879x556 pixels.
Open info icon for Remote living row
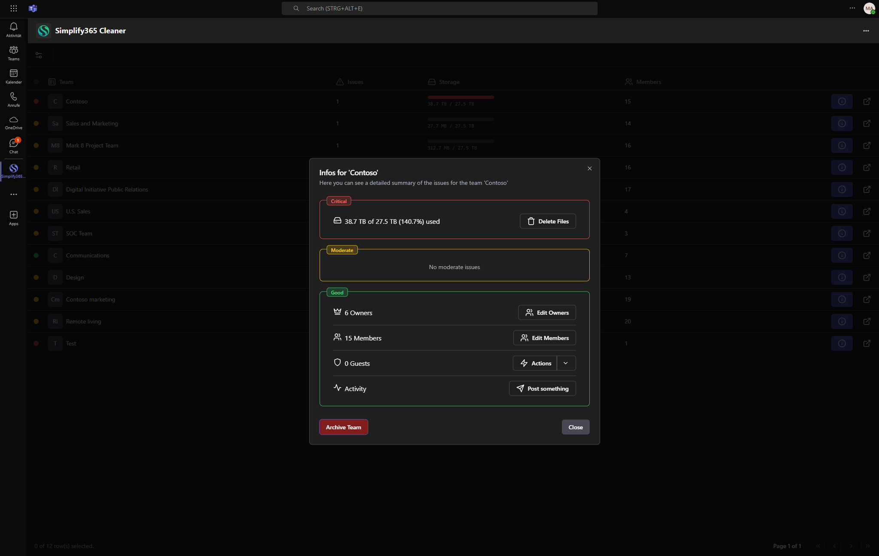pyautogui.click(x=842, y=322)
